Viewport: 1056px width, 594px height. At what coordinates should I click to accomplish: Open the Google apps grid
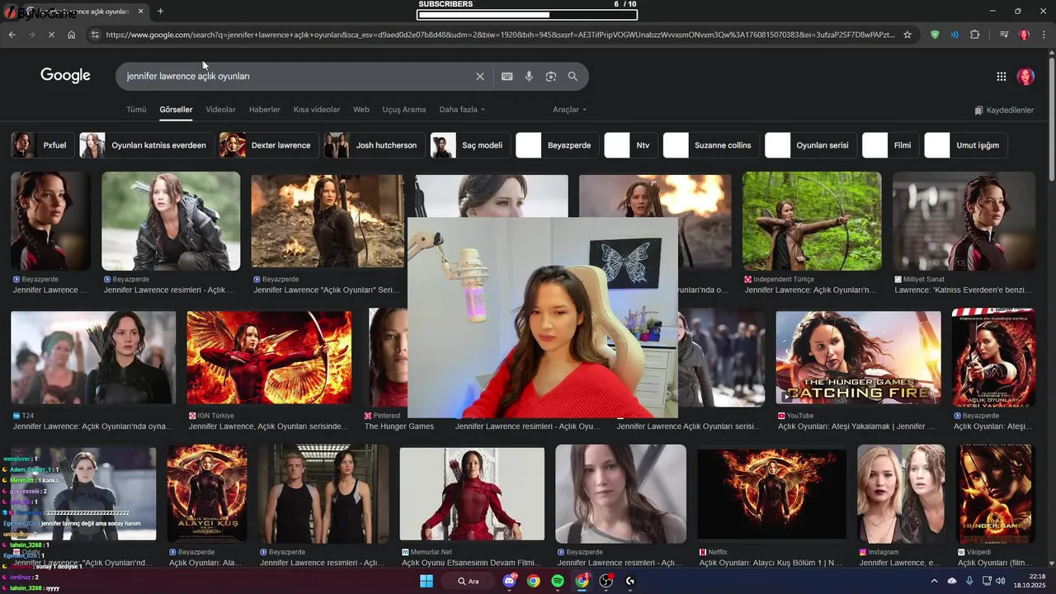pos(1002,77)
